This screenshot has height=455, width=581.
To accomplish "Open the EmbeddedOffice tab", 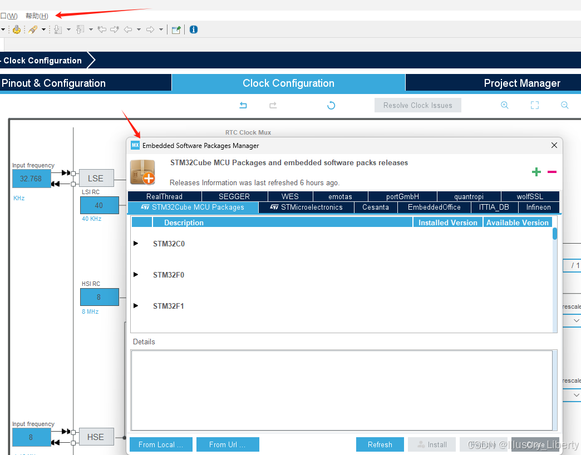I will point(434,207).
